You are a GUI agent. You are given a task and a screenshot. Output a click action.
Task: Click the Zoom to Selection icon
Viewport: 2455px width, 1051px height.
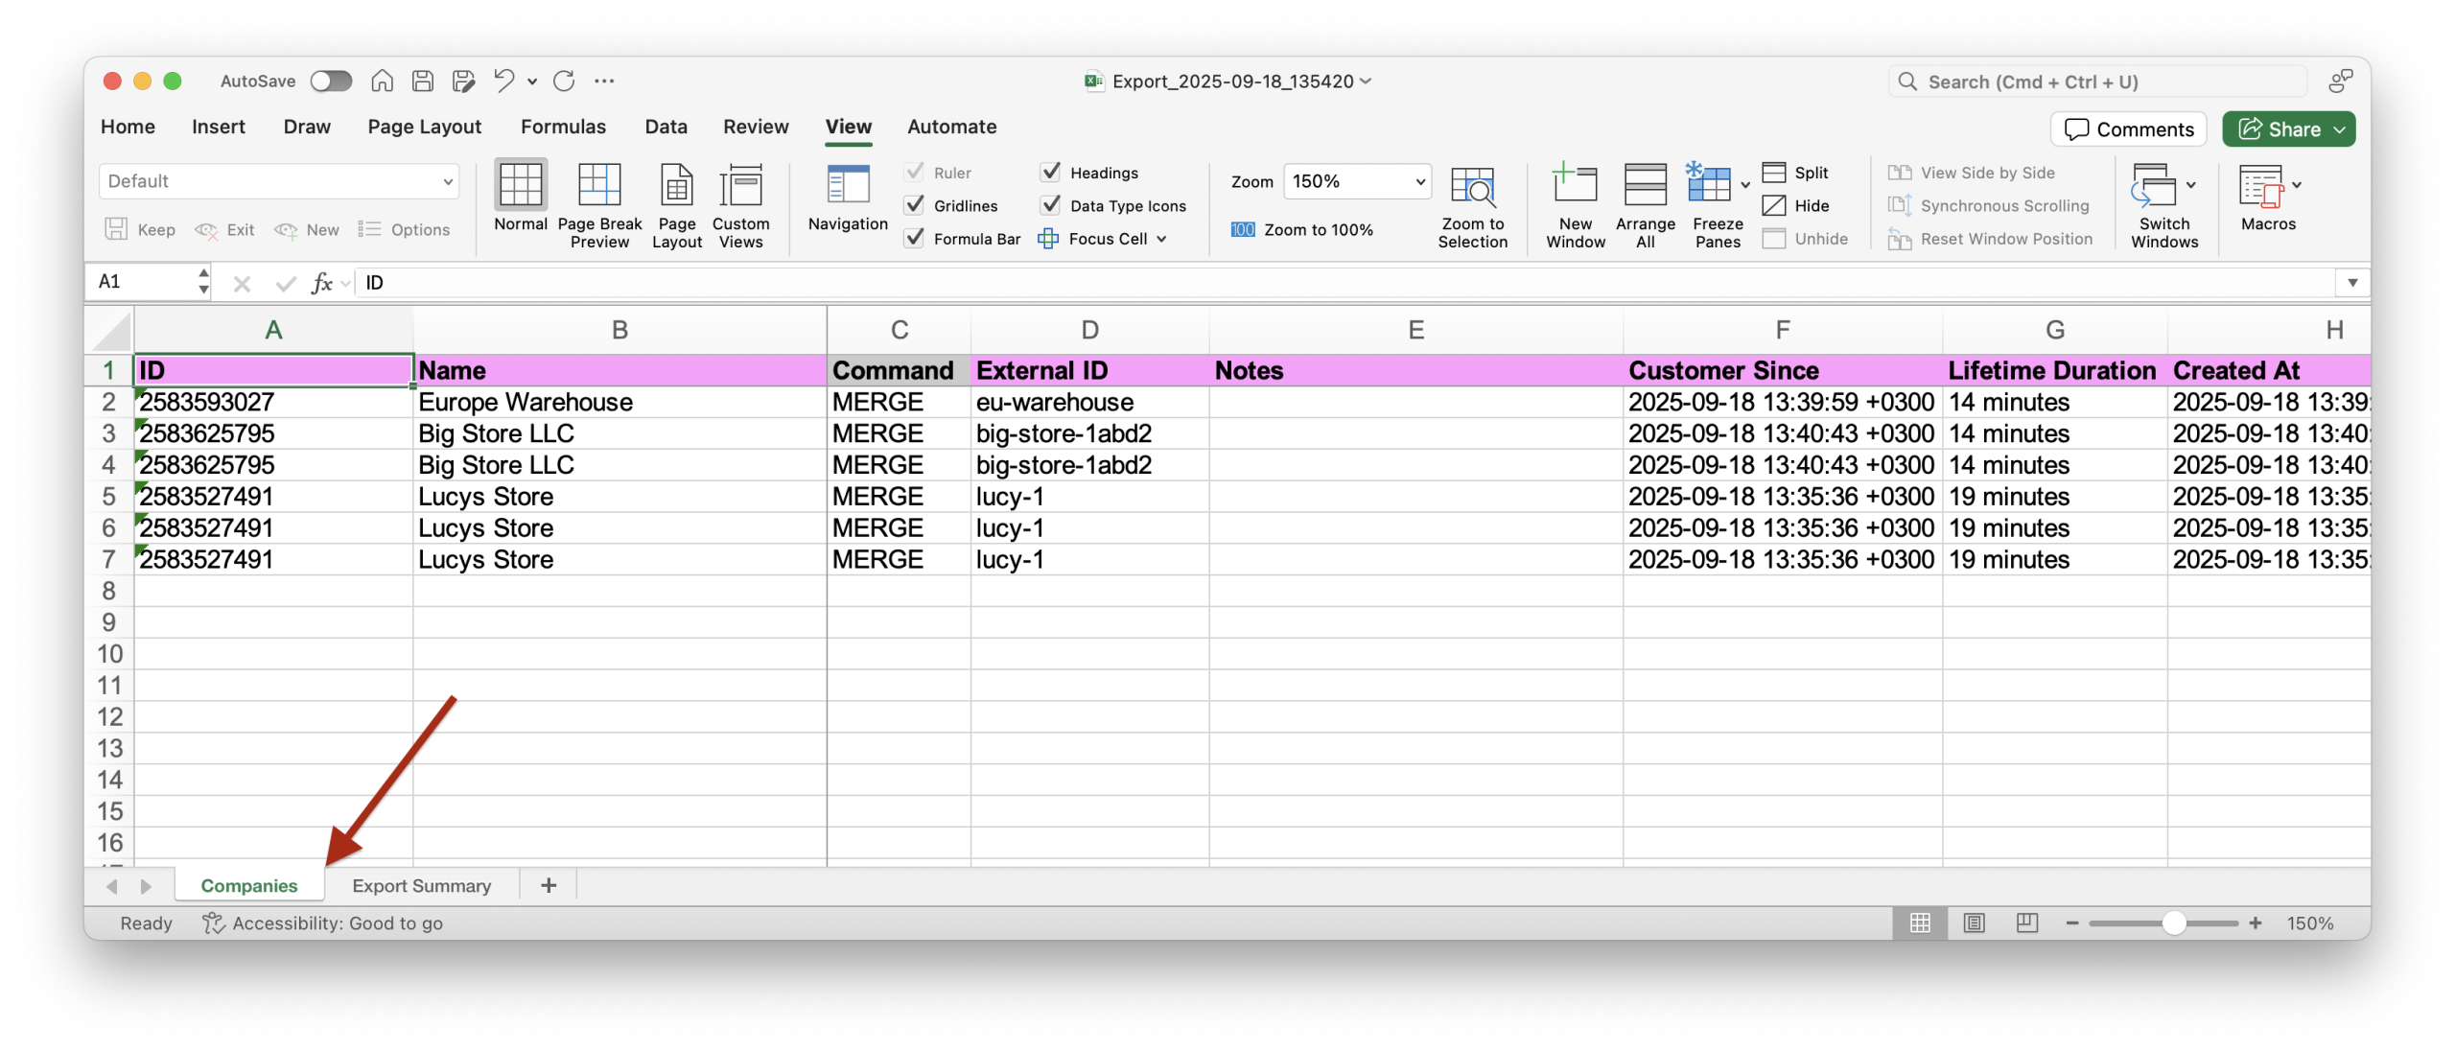pos(1472,185)
